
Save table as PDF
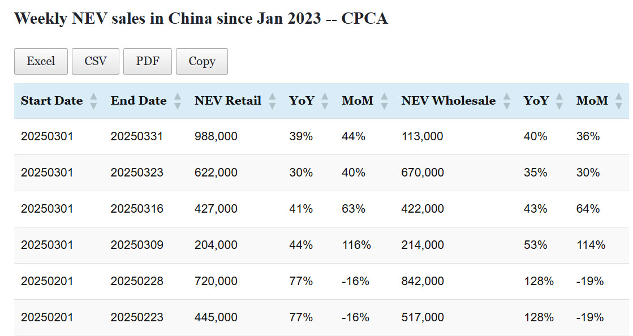(x=148, y=61)
